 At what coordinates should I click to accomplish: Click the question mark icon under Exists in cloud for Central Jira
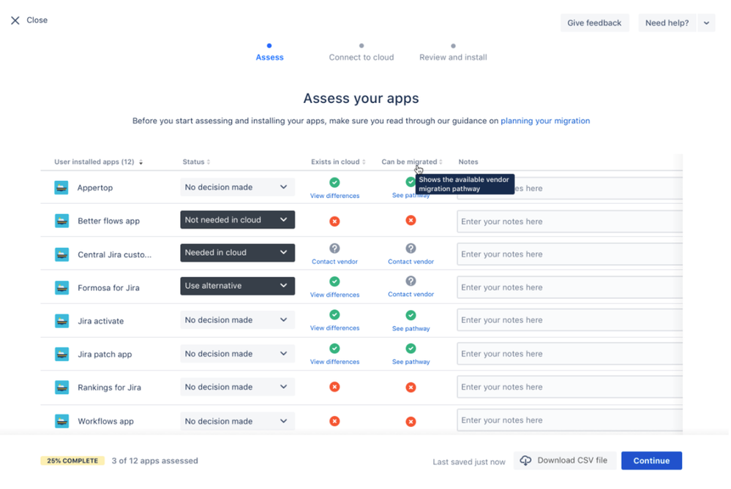click(x=334, y=249)
